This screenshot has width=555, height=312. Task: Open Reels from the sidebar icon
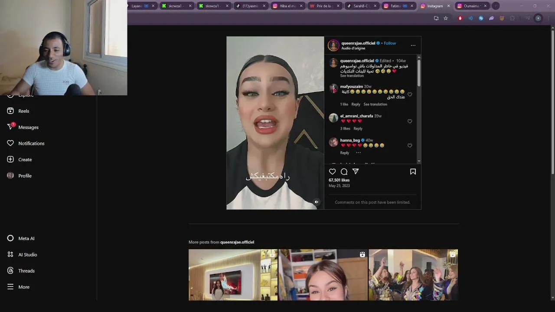[x=10, y=111]
